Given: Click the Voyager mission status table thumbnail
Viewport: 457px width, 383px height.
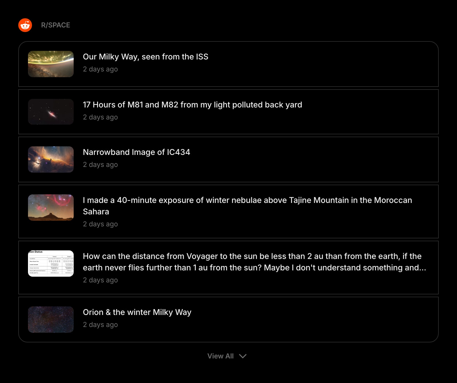Looking at the screenshot, I should (x=51, y=263).
